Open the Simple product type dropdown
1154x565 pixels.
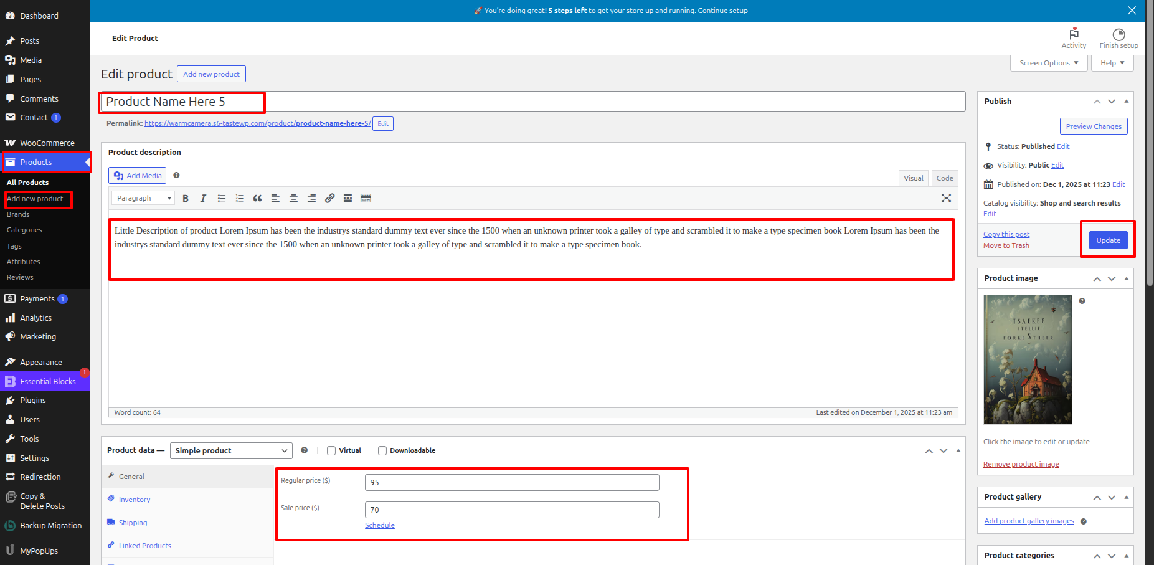pyautogui.click(x=230, y=451)
